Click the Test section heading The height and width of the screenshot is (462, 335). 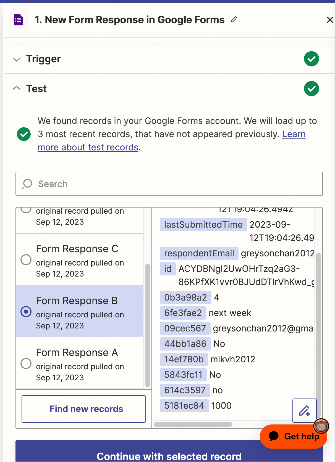pos(36,89)
